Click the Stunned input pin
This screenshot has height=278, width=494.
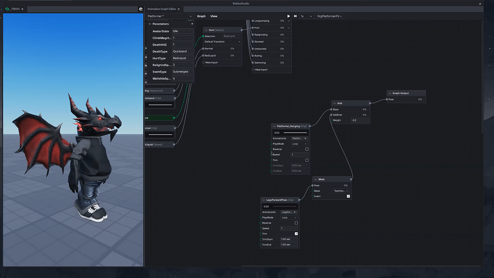[x=253, y=42]
